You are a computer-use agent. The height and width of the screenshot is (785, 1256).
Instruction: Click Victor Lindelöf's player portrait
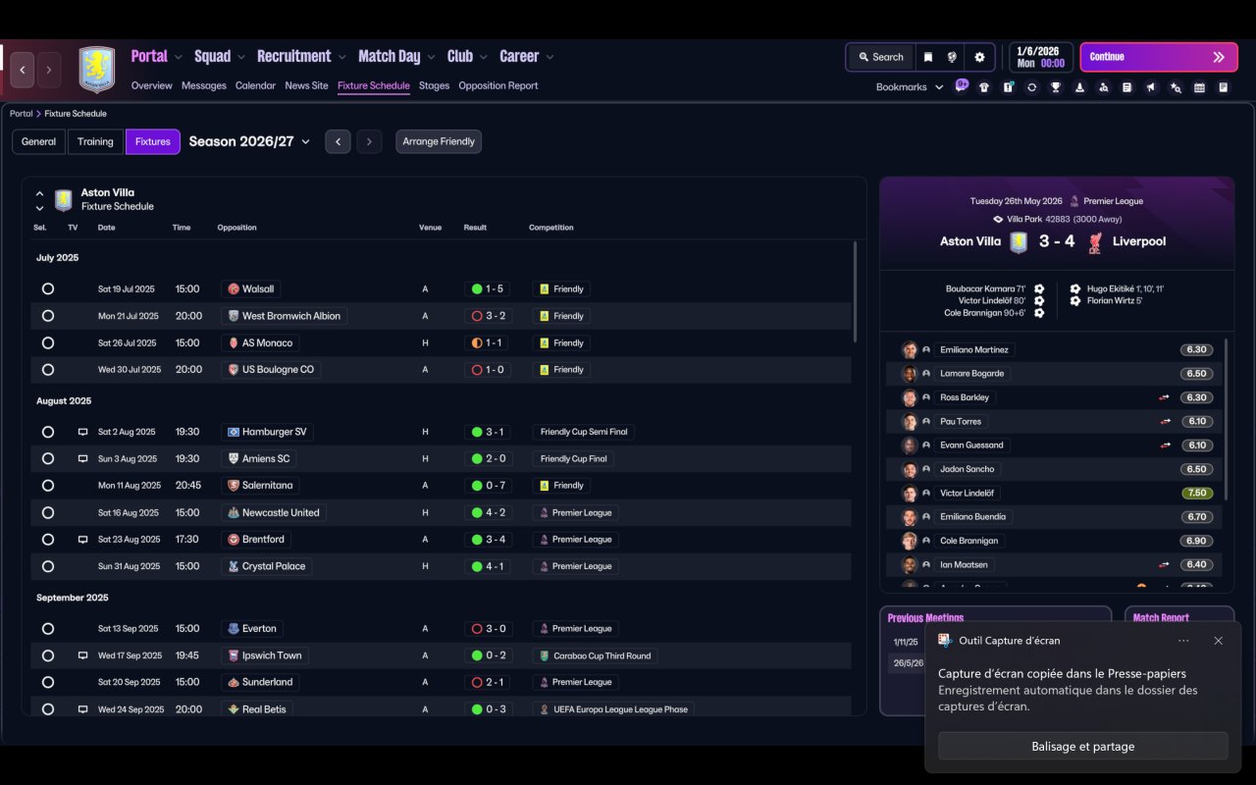click(x=910, y=494)
